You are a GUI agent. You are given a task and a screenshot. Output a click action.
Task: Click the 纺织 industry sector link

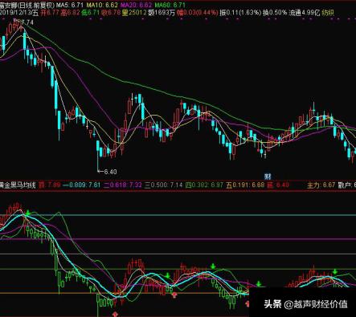(x=328, y=13)
